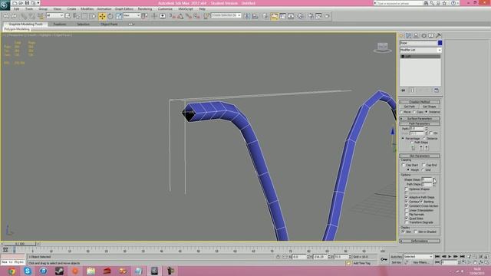Toggle Constant Cross-Section checkbox
This screenshot has width=491, height=276.
(x=407, y=206)
